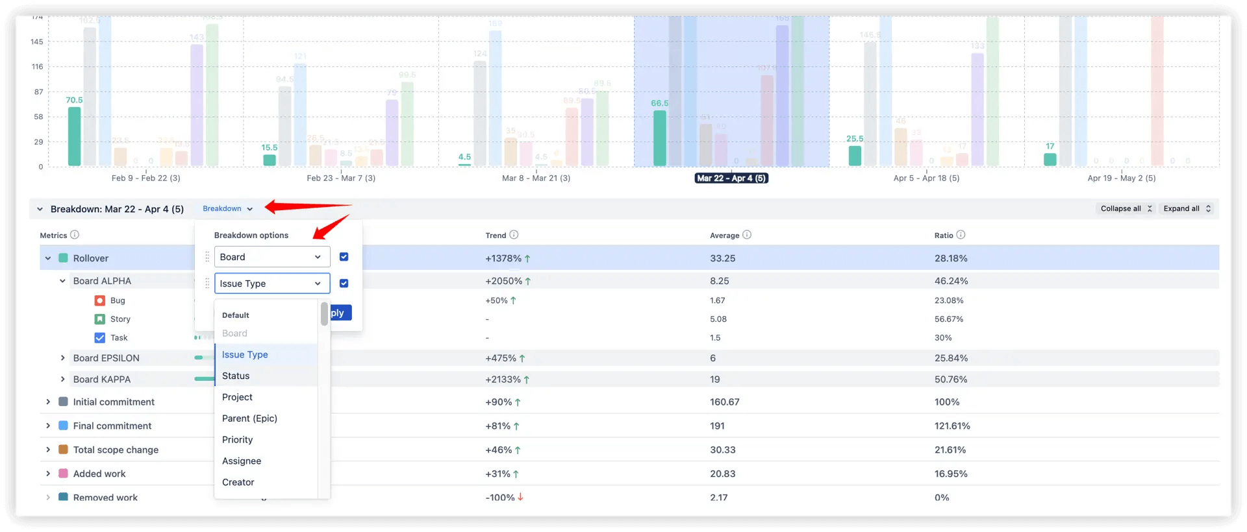
Task: Click the Story issue type icon
Action: [100, 319]
